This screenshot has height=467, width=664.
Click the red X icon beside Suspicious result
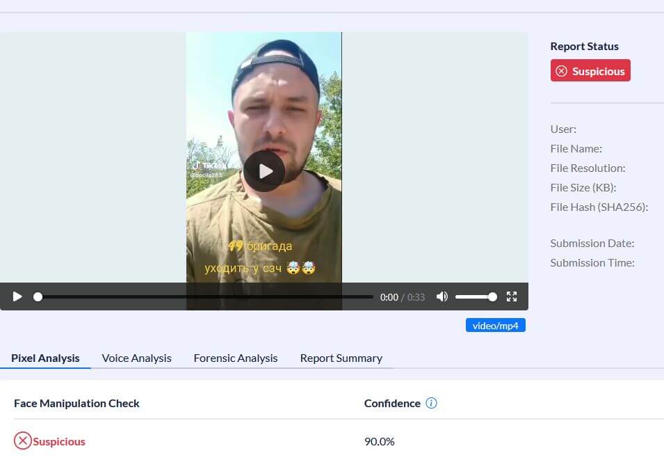[x=22, y=441]
